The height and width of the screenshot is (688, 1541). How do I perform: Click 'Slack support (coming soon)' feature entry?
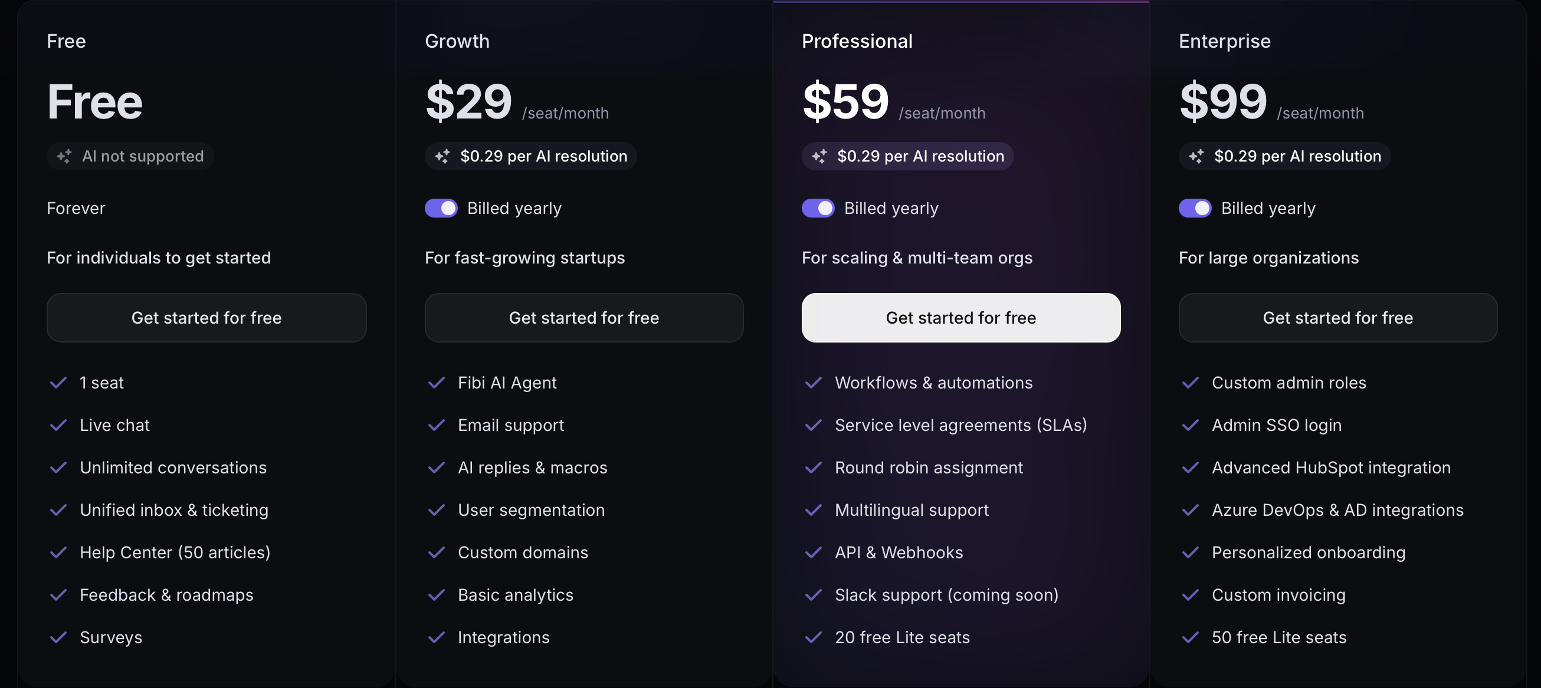click(x=946, y=595)
